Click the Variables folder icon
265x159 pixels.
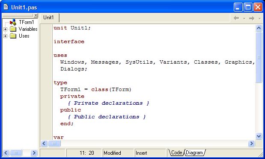pos(13,29)
